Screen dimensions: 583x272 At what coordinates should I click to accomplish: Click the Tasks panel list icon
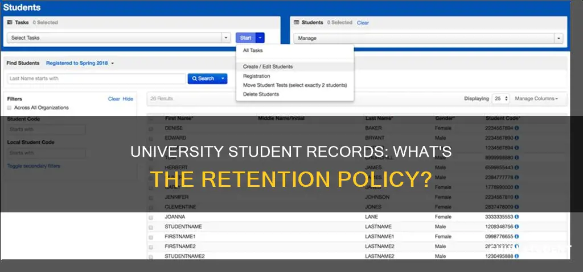pyautogui.click(x=10, y=23)
